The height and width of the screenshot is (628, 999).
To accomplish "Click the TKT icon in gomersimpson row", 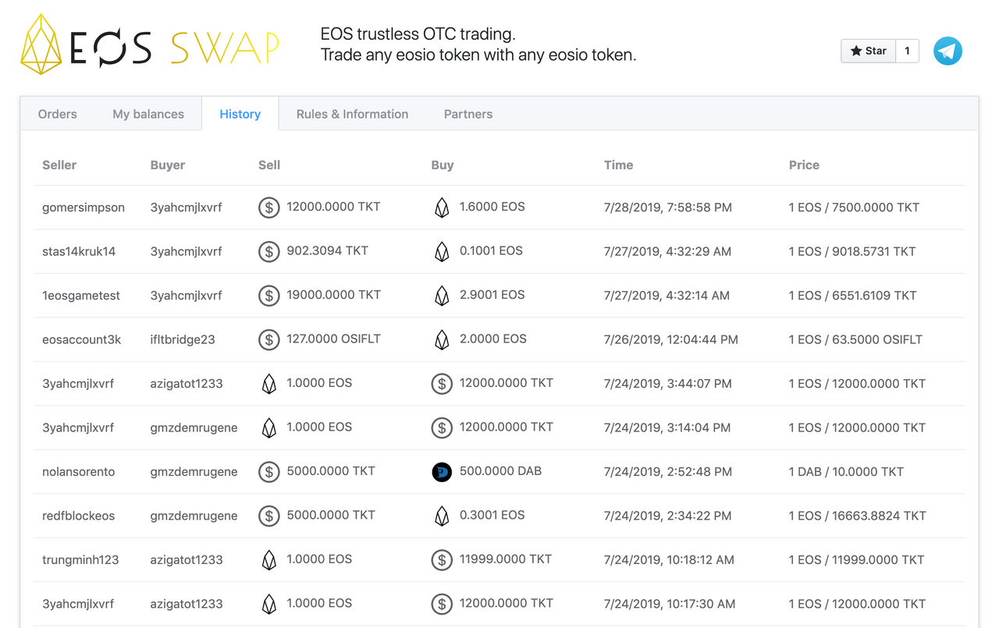I will [269, 208].
